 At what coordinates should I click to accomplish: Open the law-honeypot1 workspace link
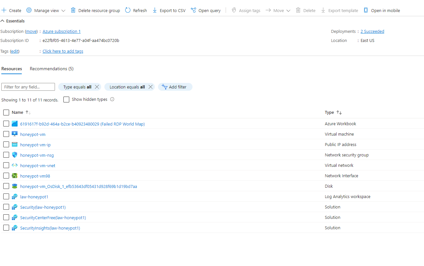34,197
